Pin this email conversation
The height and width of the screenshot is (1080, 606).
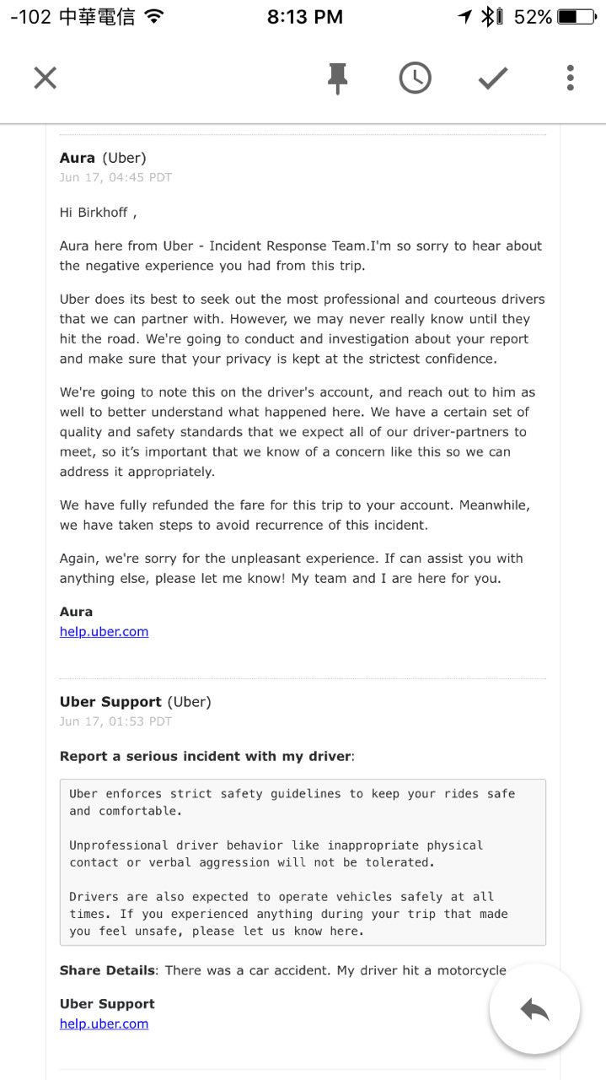337,78
